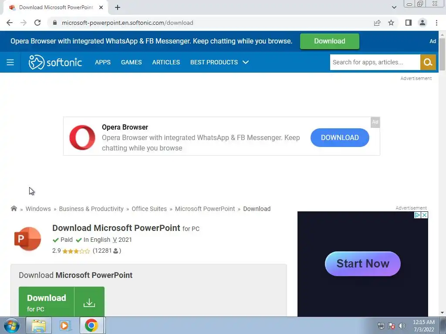Image resolution: width=446 pixels, height=334 pixels.
Task: Click the volume tray icon
Action: point(402,326)
